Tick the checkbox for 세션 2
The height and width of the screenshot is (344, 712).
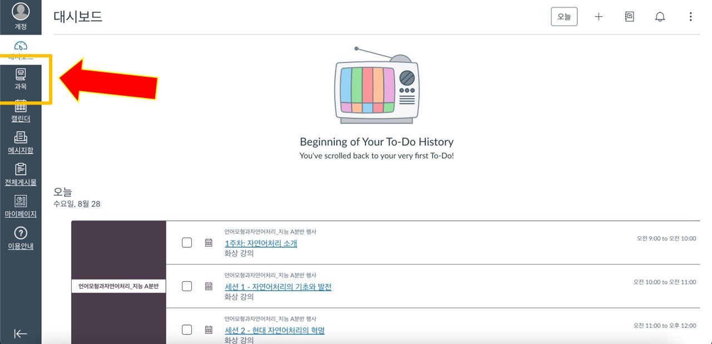coord(187,330)
